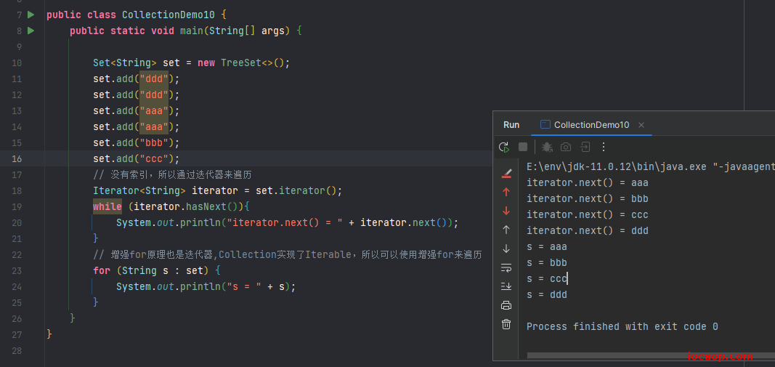Click 'main' method name on line 8
The width and height of the screenshot is (775, 367).
coord(192,31)
